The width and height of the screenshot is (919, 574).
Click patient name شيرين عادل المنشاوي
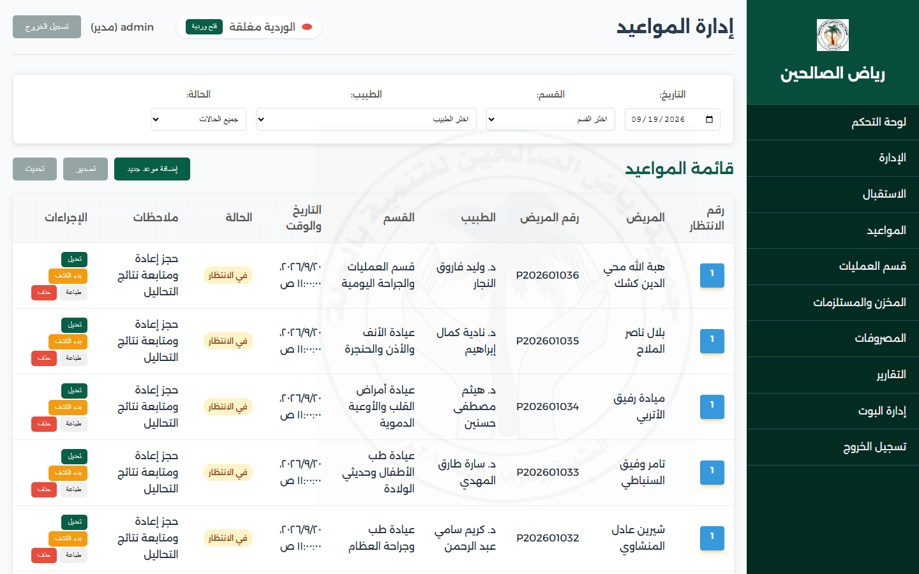point(638,538)
